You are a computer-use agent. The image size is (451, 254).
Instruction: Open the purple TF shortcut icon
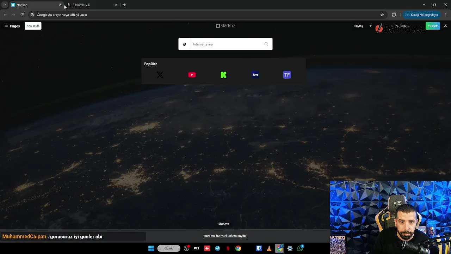coord(287,75)
